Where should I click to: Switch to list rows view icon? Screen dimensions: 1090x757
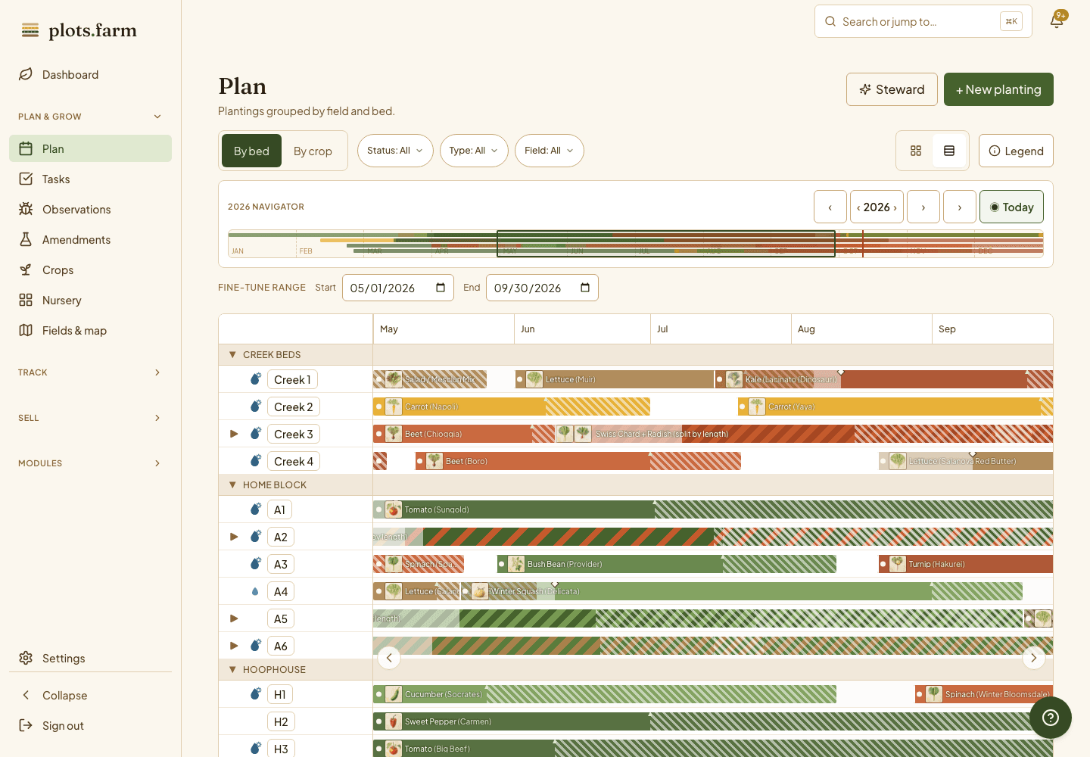click(949, 151)
